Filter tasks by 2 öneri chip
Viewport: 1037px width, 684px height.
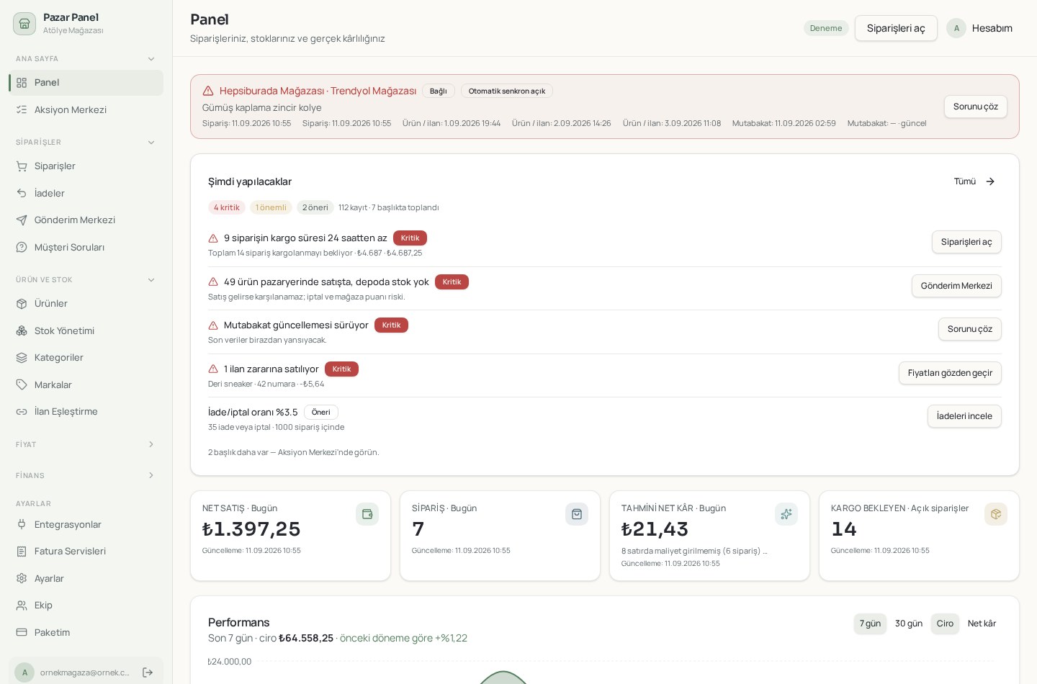coord(315,207)
